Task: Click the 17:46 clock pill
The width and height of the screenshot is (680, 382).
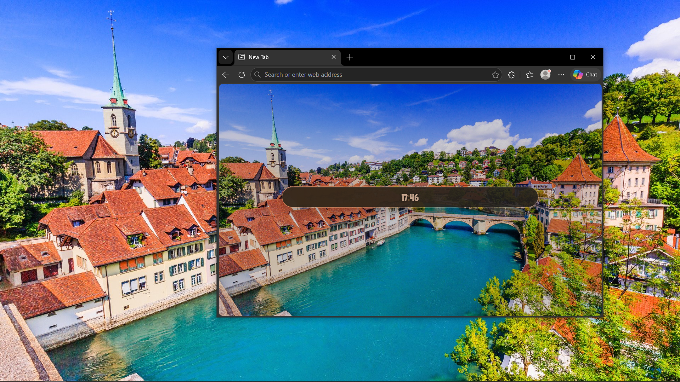Action: [410, 197]
